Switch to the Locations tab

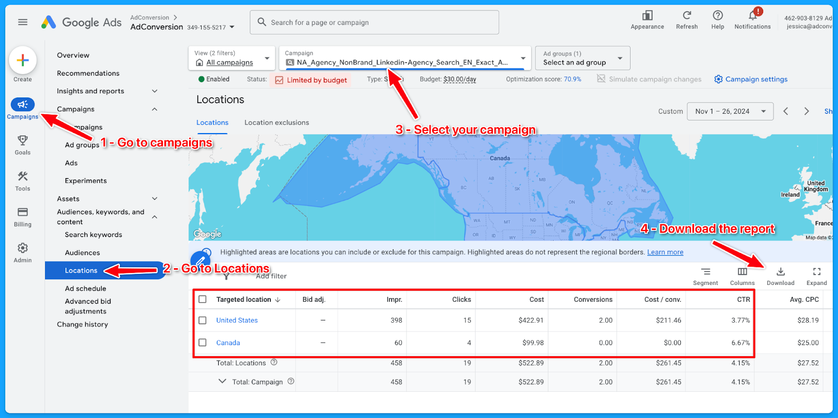click(x=212, y=123)
